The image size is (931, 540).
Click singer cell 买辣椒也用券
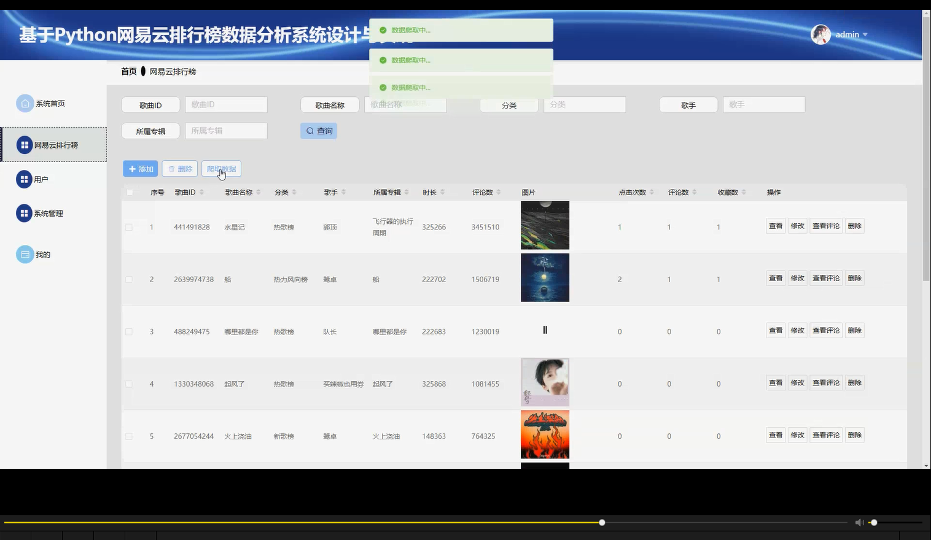343,384
